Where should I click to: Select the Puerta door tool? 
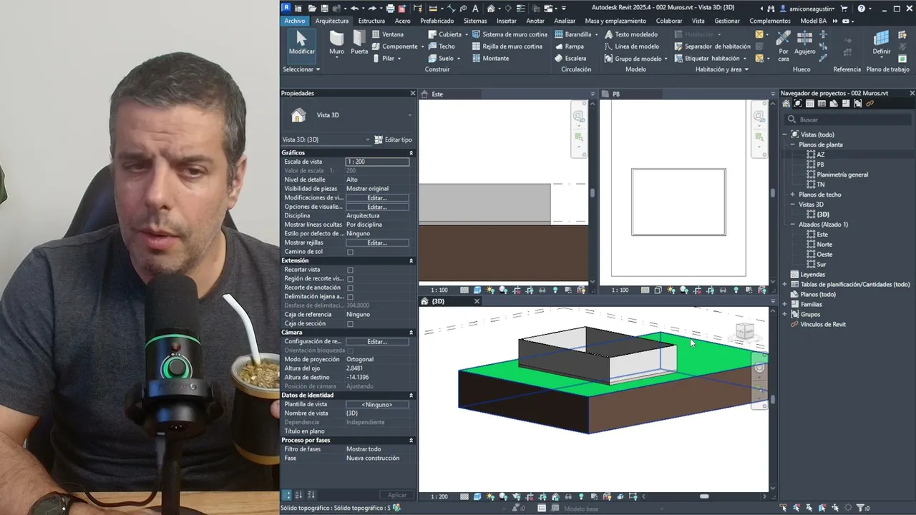click(x=359, y=44)
